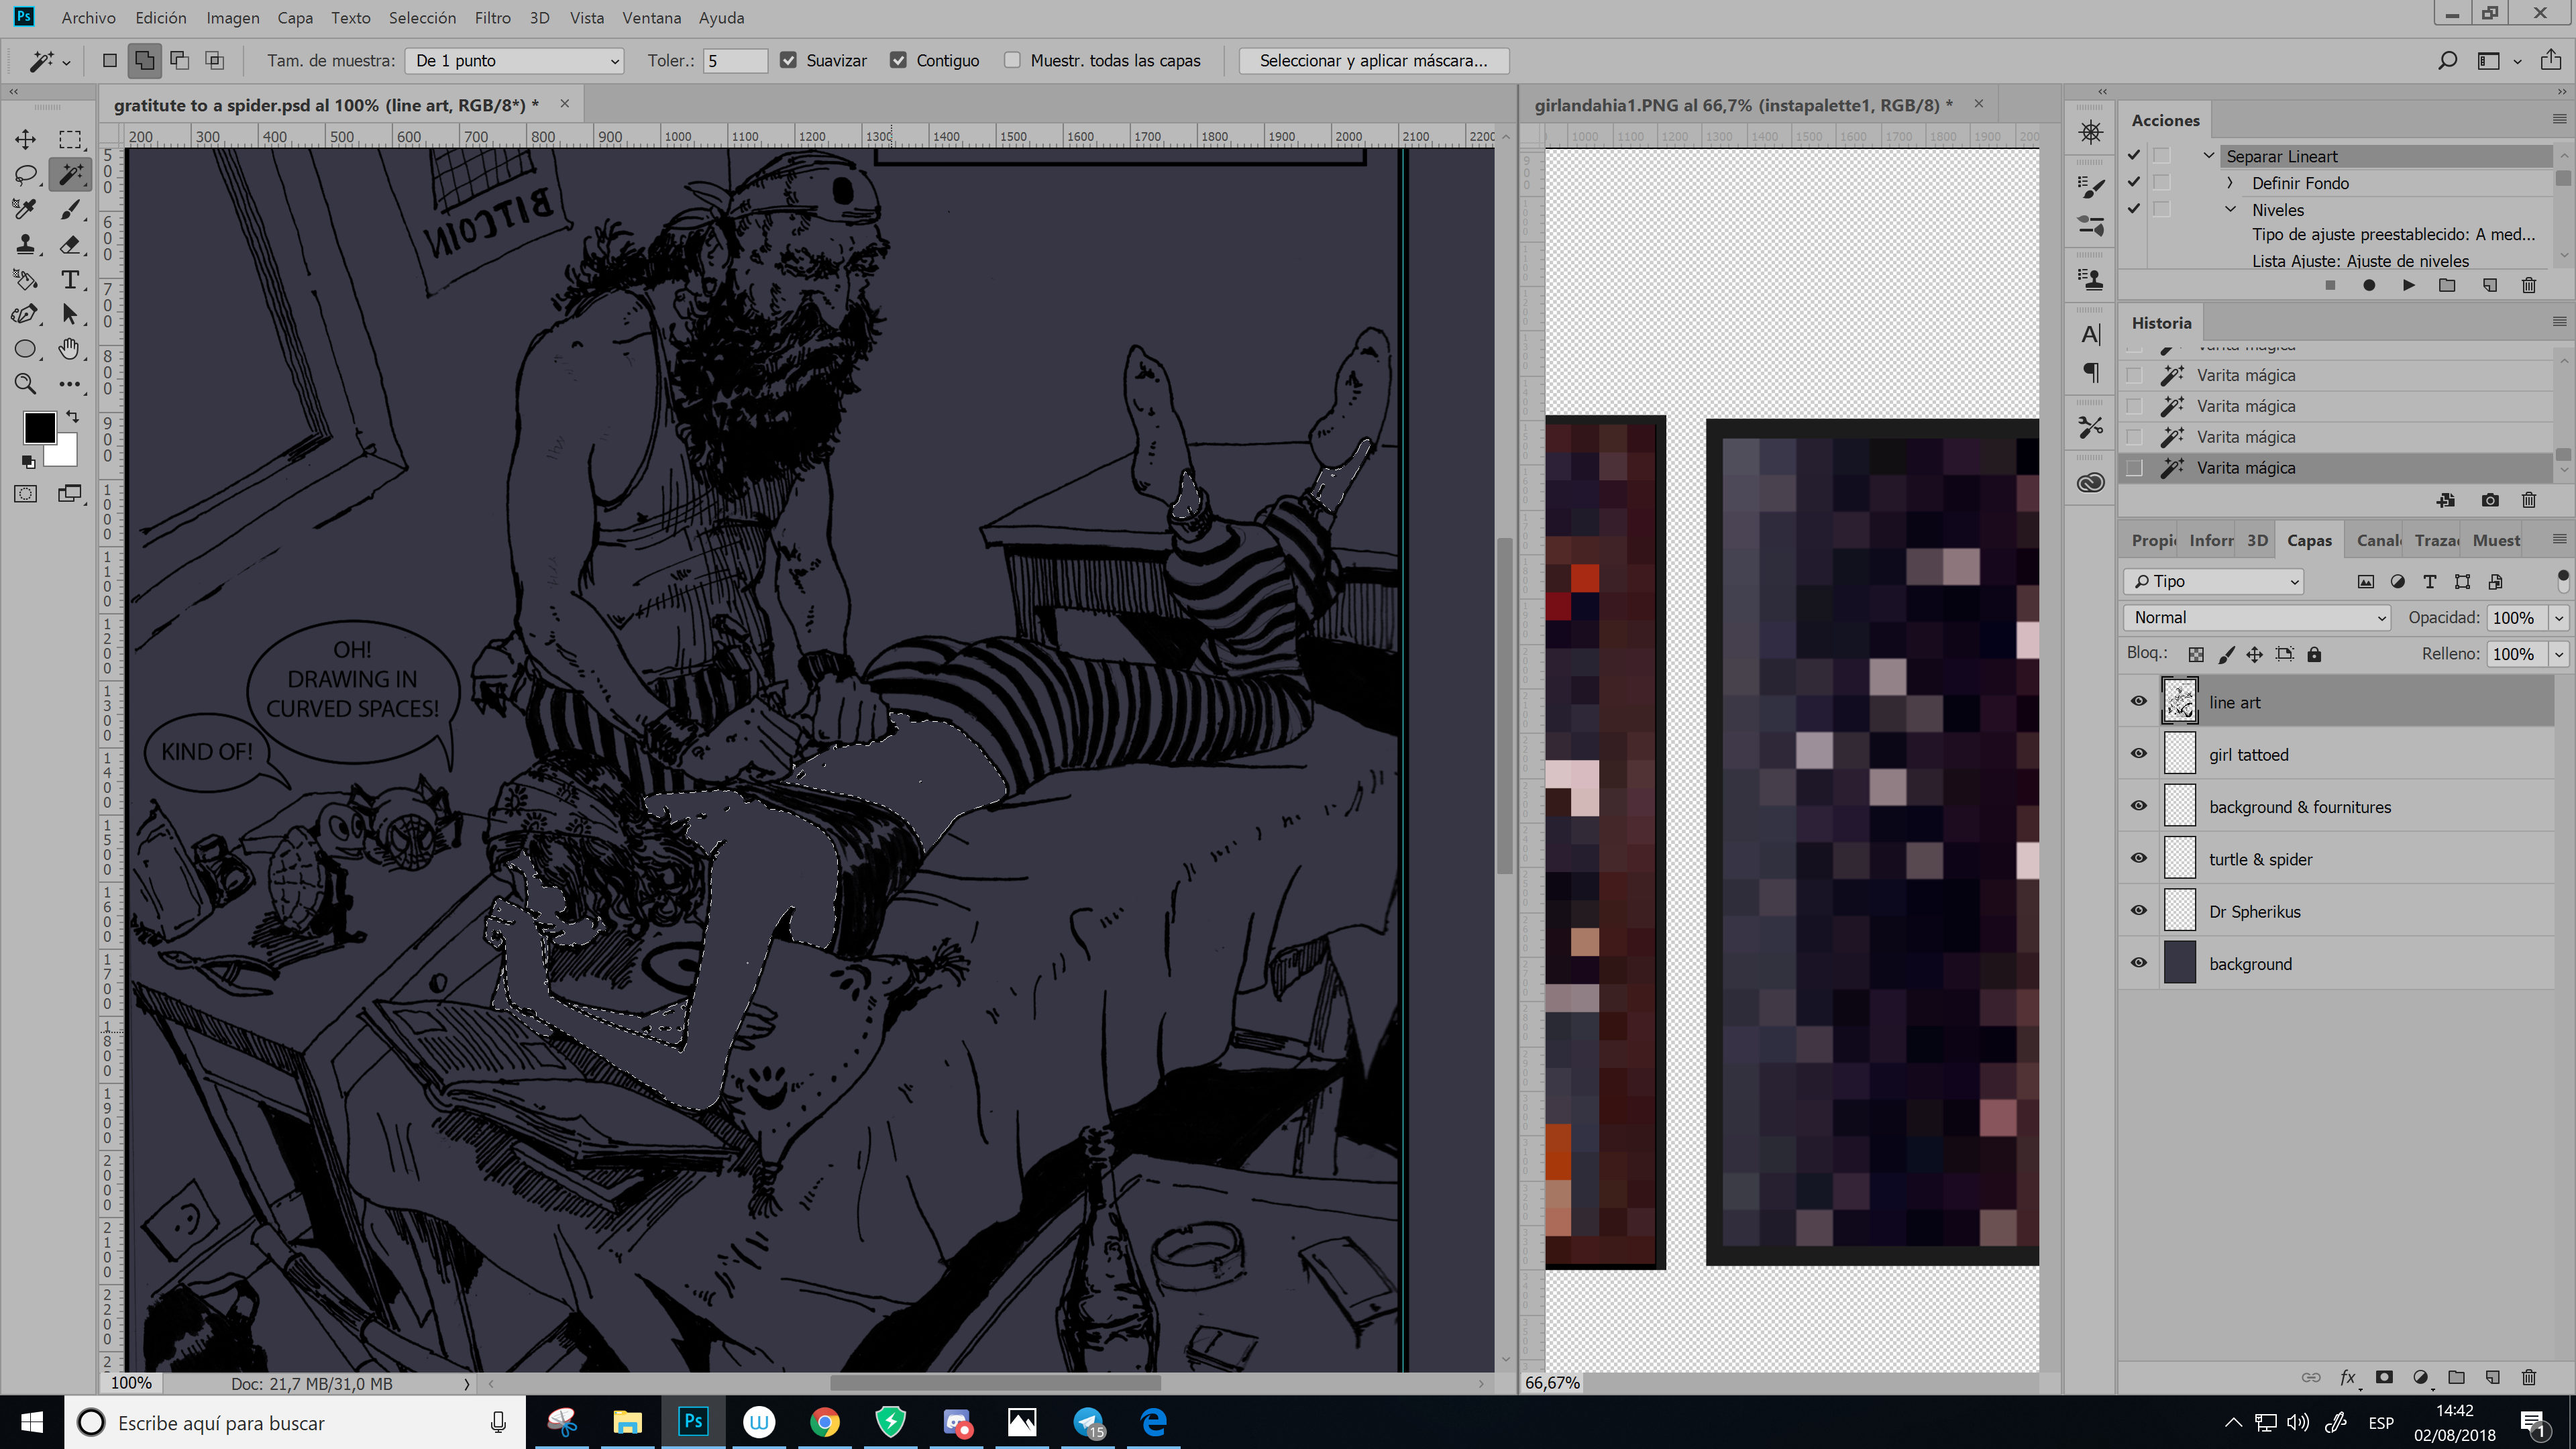
Task: Click the Eyedropper tool
Action: (25, 210)
